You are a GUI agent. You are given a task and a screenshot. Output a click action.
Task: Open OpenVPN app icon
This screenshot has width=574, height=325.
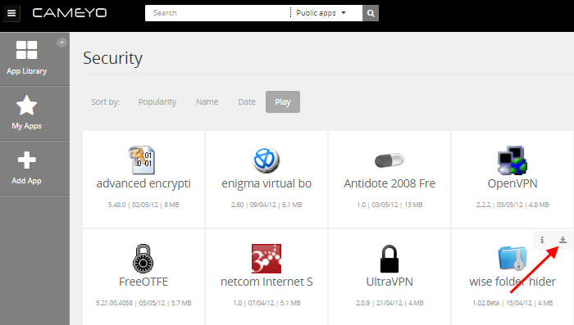pyautogui.click(x=512, y=160)
